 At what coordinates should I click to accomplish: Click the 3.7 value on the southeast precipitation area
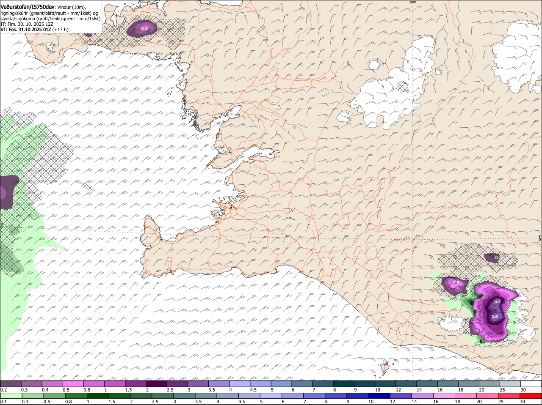498,301
